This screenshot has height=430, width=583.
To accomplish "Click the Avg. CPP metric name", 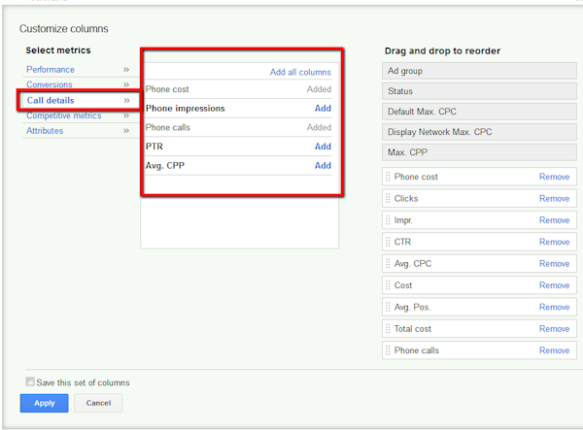I will point(165,165).
